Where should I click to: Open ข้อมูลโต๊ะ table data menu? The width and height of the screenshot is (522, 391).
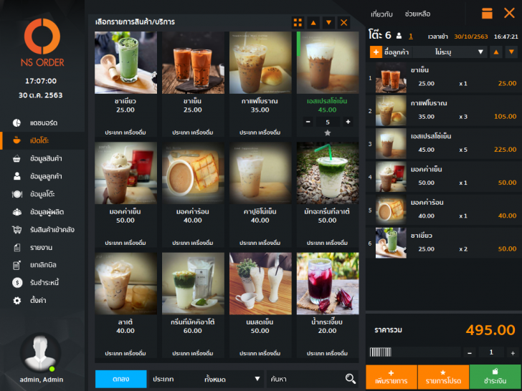pyautogui.click(x=42, y=194)
